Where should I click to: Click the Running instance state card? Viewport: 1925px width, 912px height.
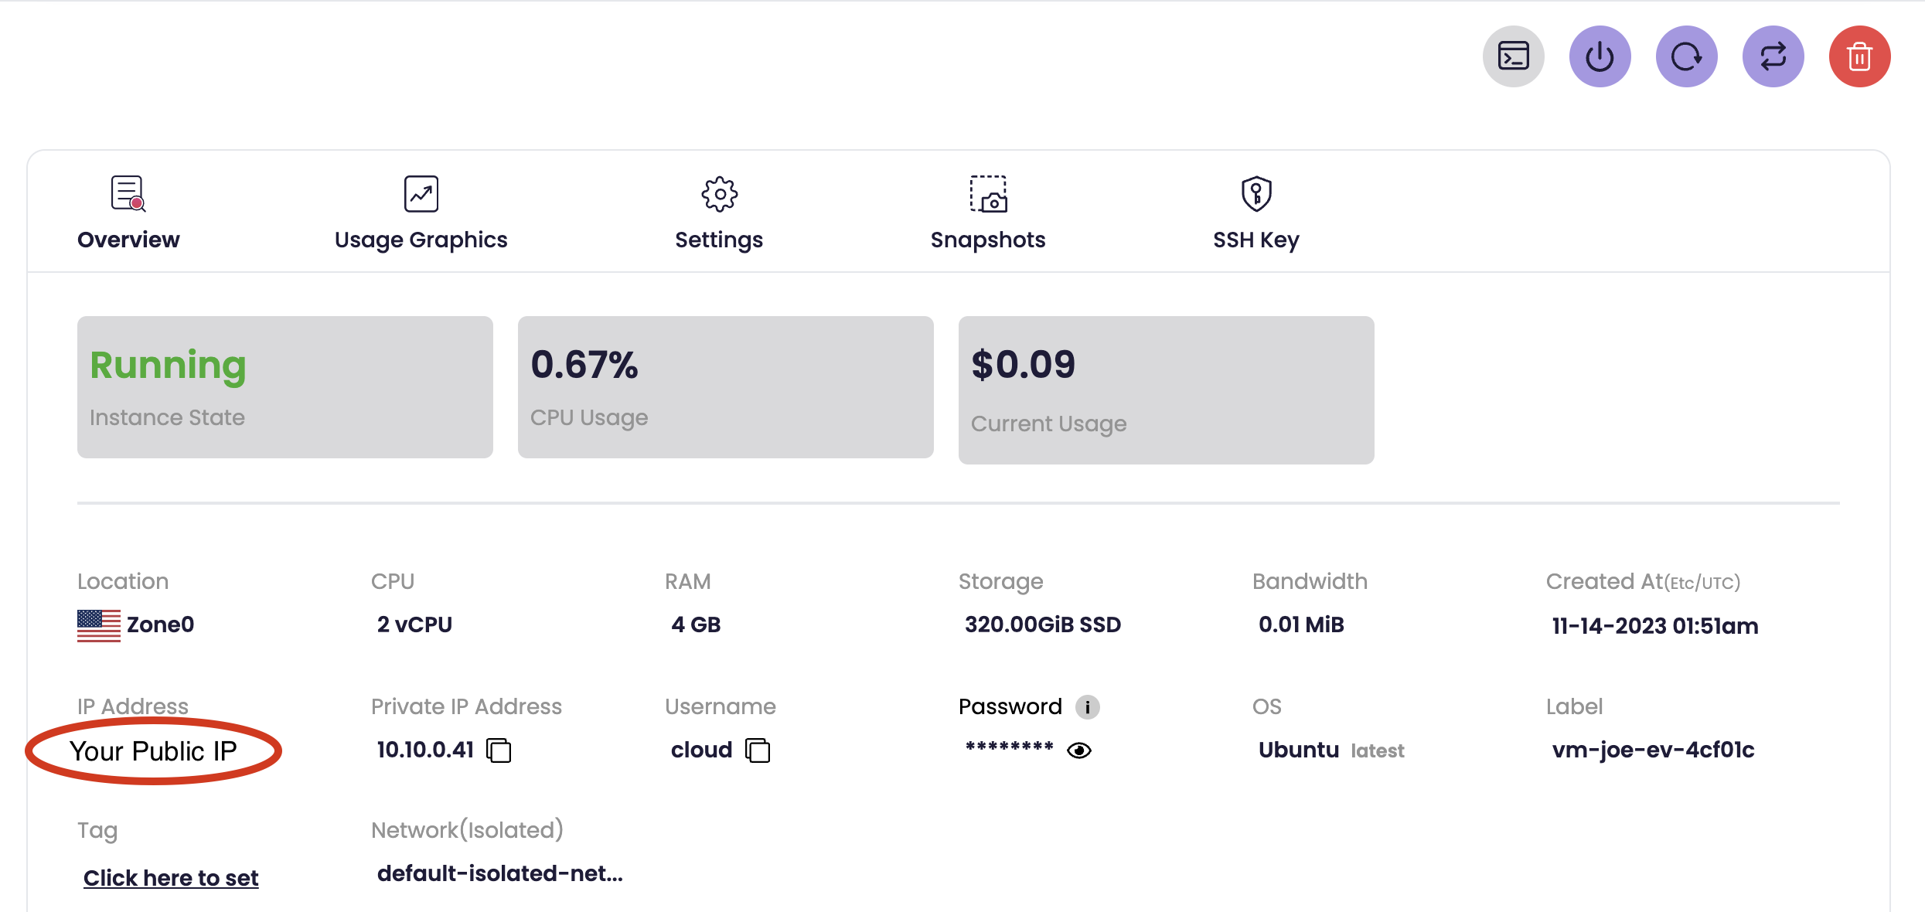284,386
